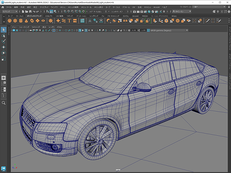Open viewport シェーディング panel menu
231x173 pixels.
pos(24,27)
